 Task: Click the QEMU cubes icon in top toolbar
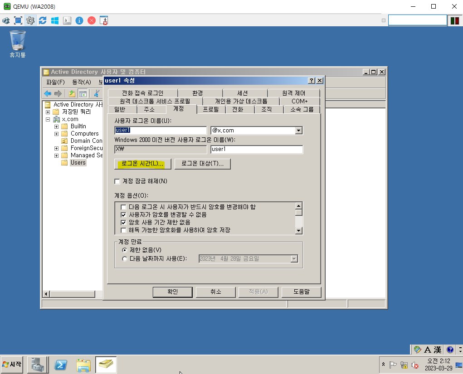6,21
